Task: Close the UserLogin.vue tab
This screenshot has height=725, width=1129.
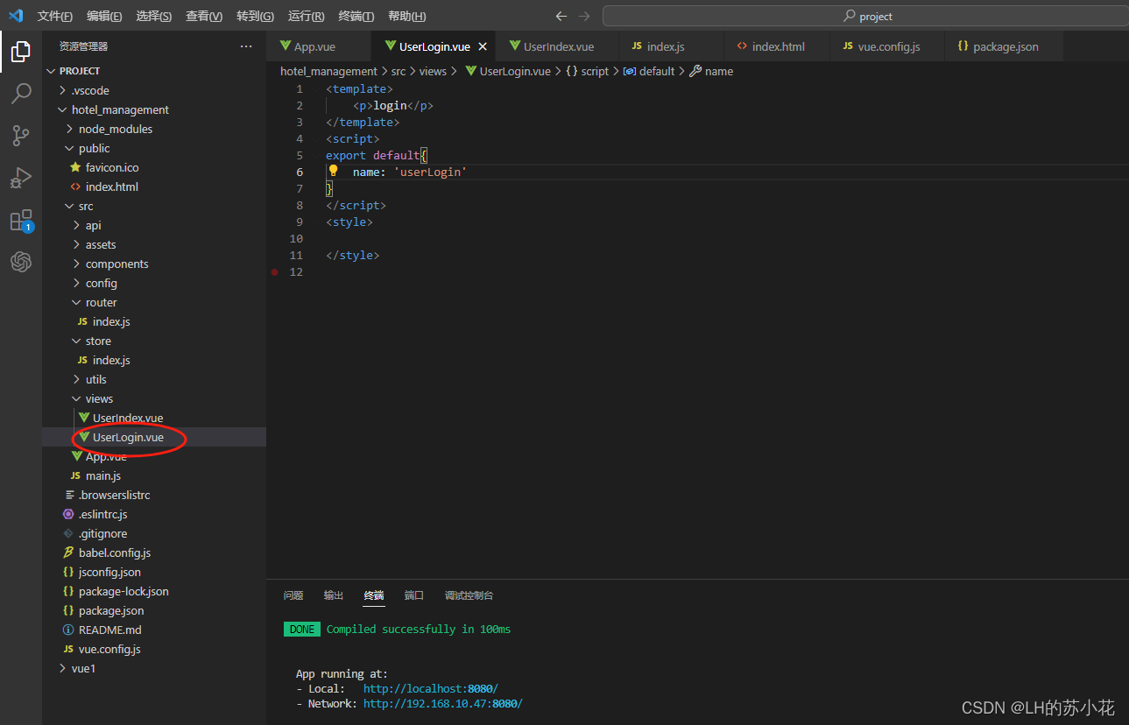Action: pos(482,46)
